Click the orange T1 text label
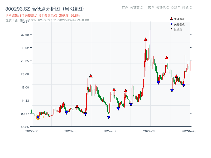 point(42,117)
